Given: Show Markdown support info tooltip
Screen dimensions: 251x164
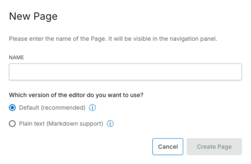Looking at the screenshot, I should point(110,124).
